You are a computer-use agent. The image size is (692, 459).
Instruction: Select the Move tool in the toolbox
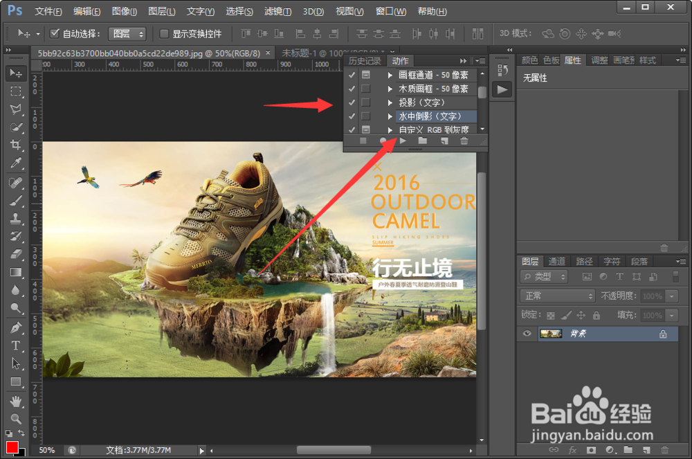point(16,73)
